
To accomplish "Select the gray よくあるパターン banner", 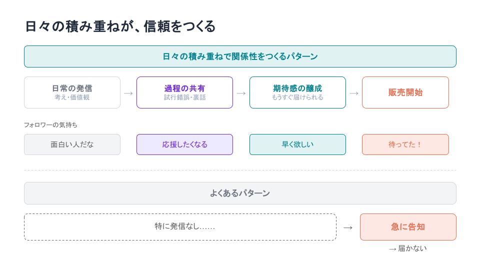I will tap(240, 193).
